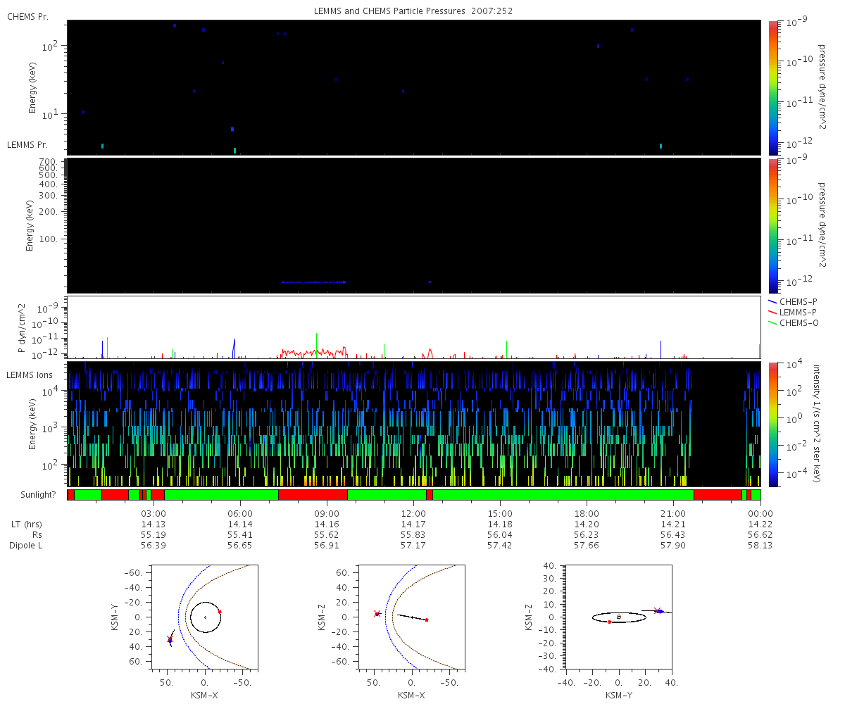Click the CHEMS pressure color bar at top right

point(773,87)
